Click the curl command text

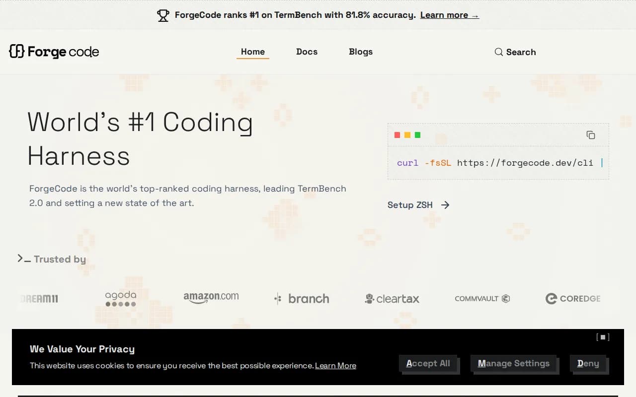[x=499, y=163]
